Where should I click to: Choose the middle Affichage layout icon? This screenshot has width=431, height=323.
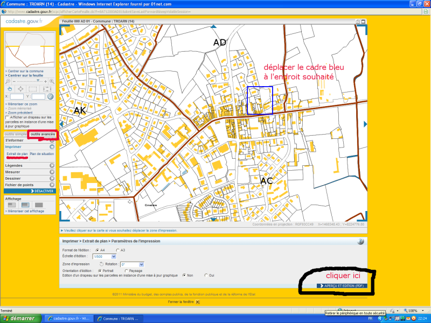[x=25, y=205]
